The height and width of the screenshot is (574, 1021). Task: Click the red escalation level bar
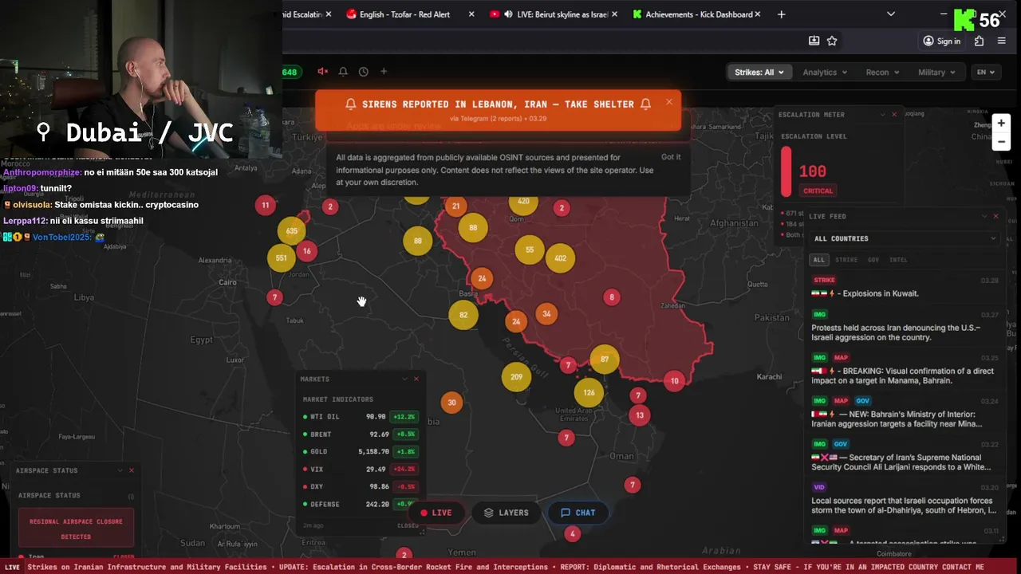pos(786,171)
